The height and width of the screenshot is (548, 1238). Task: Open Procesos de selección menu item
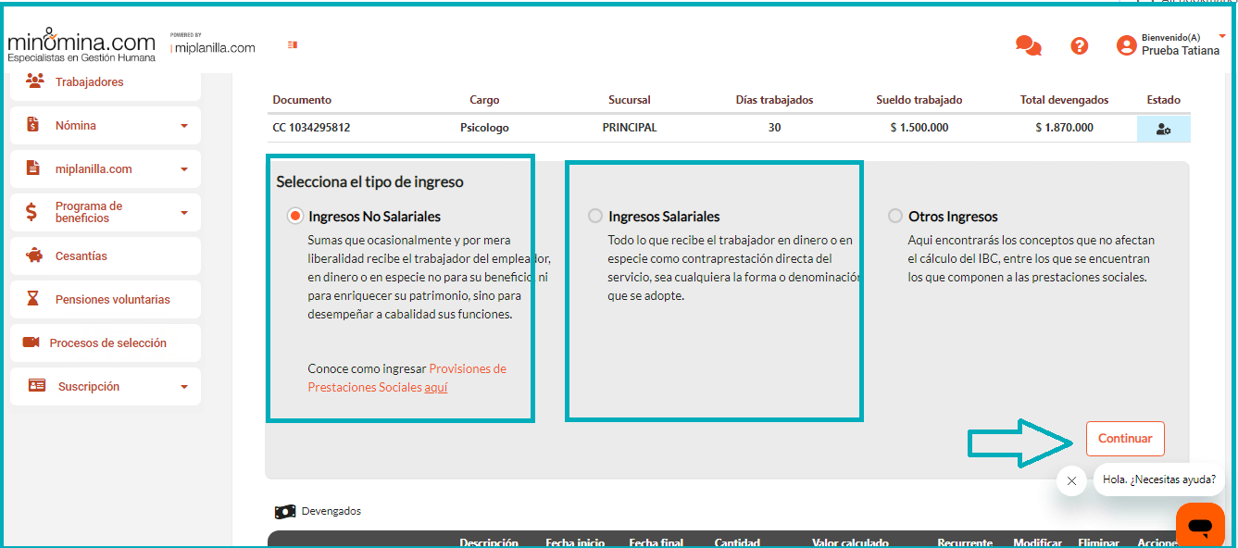click(x=107, y=343)
